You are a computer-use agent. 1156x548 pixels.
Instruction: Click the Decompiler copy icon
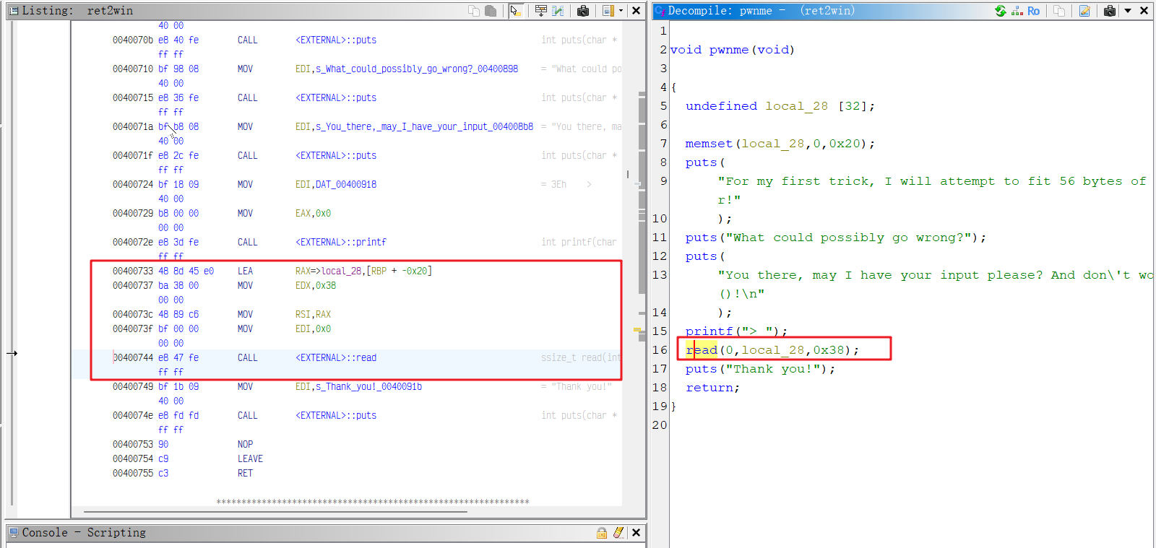[x=1059, y=11]
